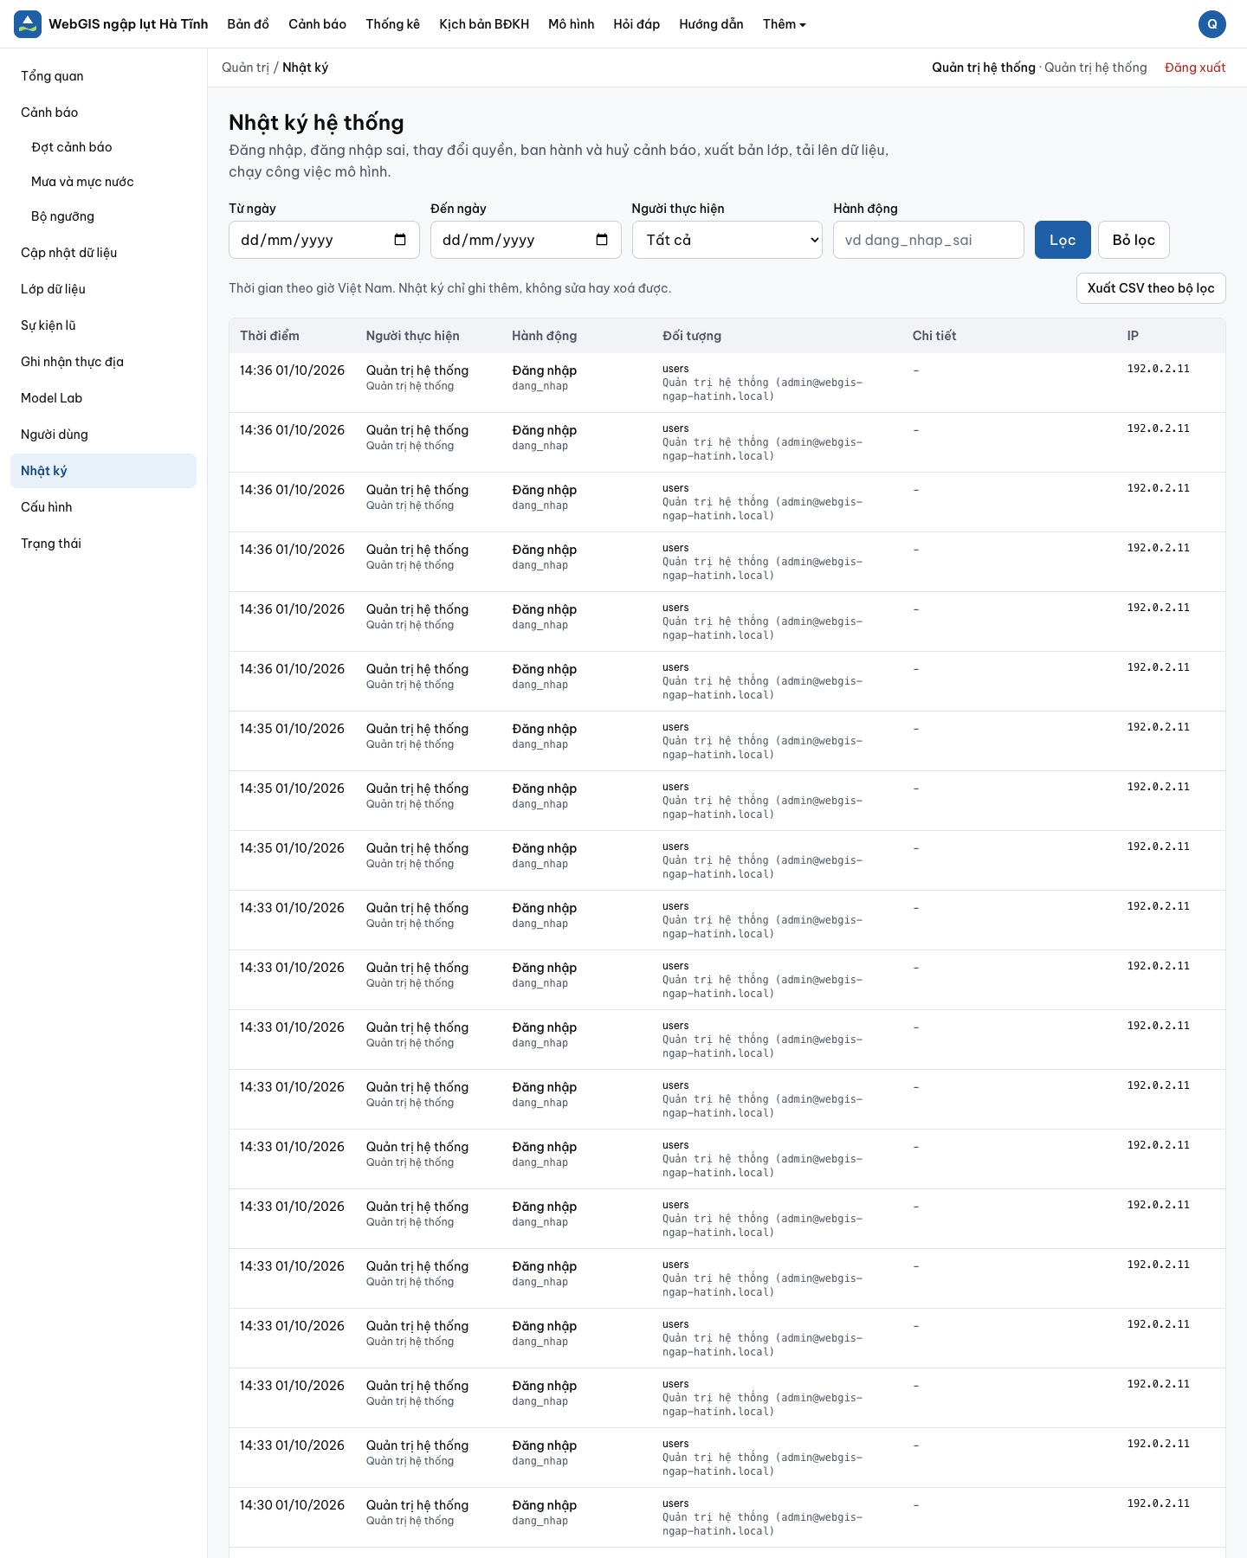Screen dimensions: 1247x1558
Task: Open the Hỏi đáp page
Action: coord(636,24)
